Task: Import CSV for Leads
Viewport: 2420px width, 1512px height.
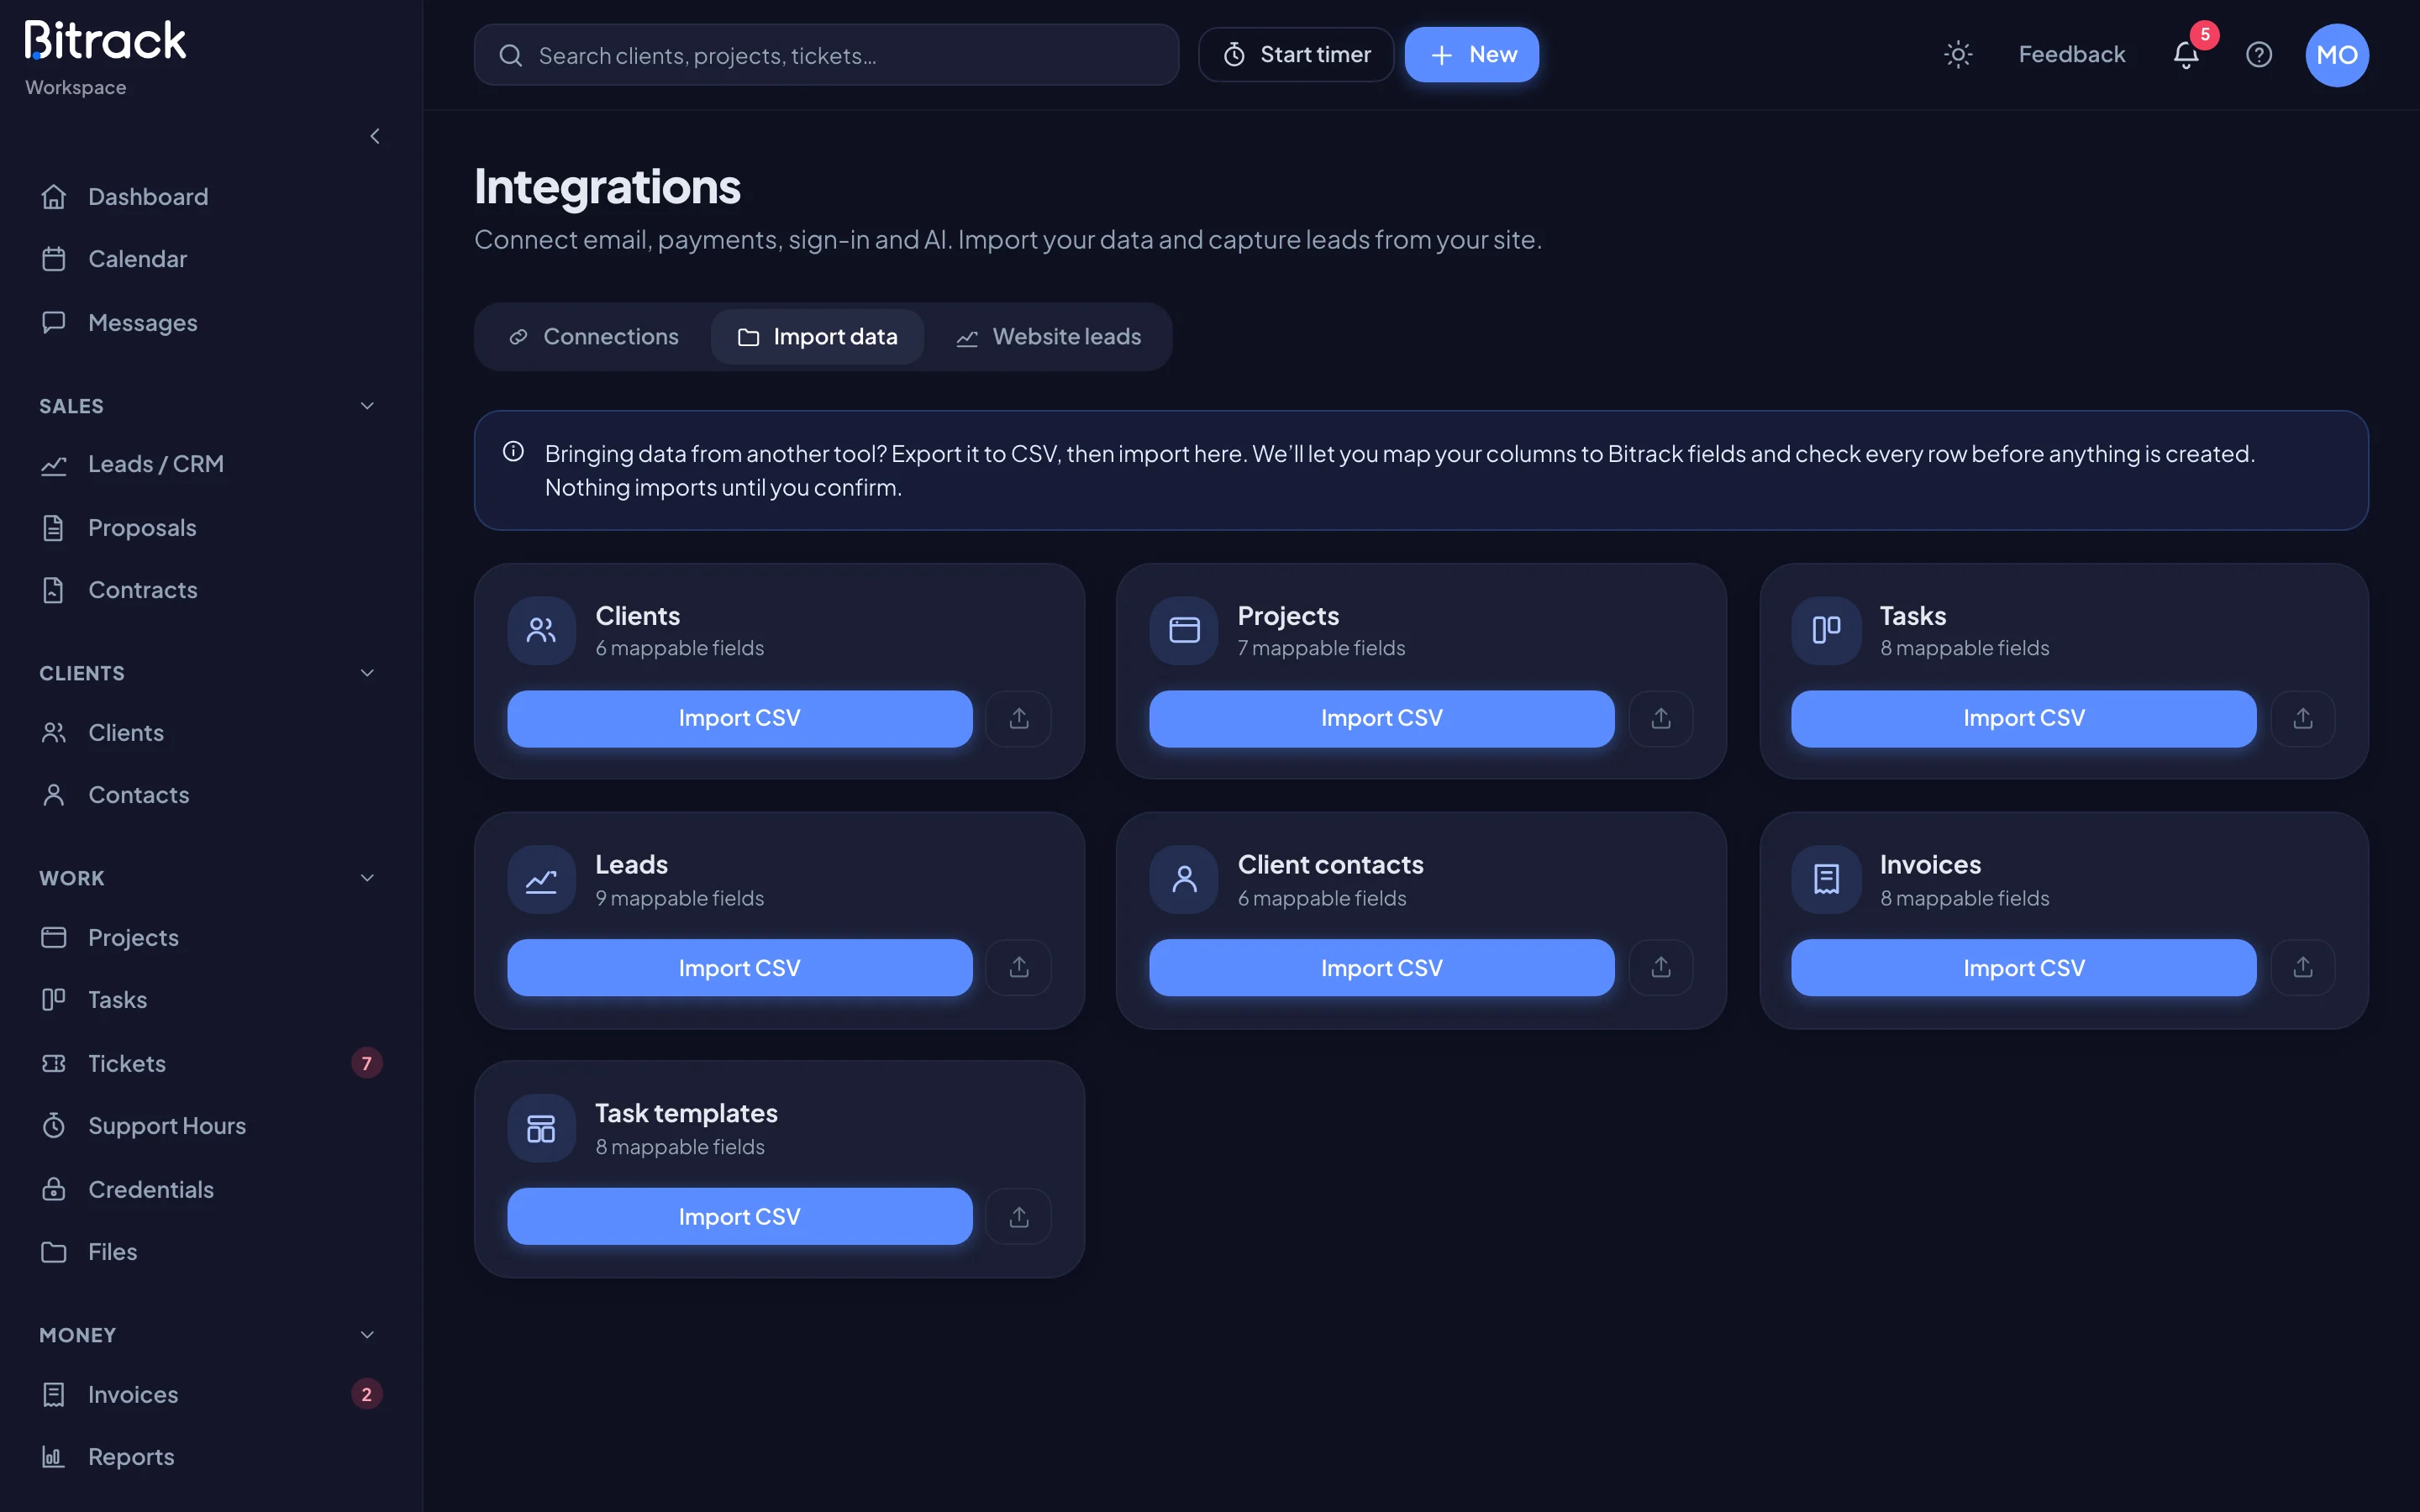Action: [x=739, y=967]
